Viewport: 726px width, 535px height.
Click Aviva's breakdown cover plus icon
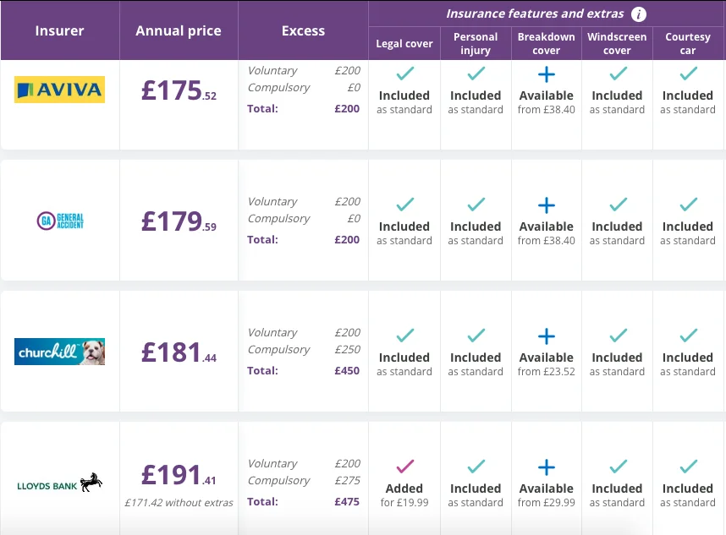[547, 74]
